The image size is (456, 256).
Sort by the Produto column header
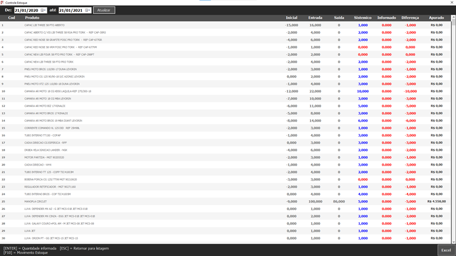coord(32,18)
